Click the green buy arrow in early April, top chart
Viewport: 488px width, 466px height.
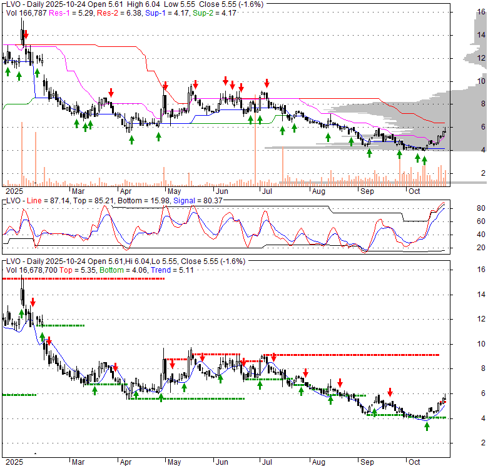(132, 139)
